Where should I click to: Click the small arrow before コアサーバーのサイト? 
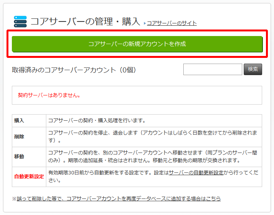coord(145,23)
